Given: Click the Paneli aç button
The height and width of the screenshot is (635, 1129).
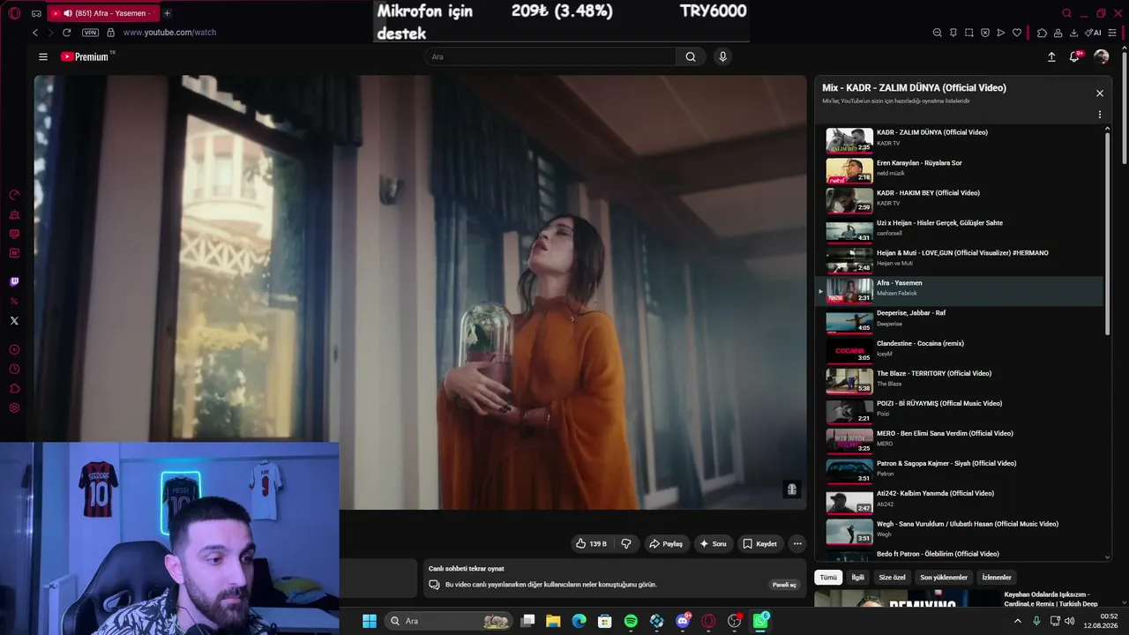Looking at the screenshot, I should (x=784, y=585).
